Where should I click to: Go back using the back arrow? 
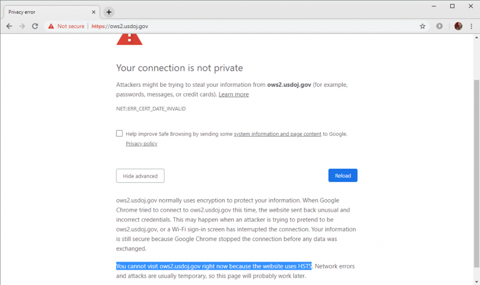(x=9, y=26)
